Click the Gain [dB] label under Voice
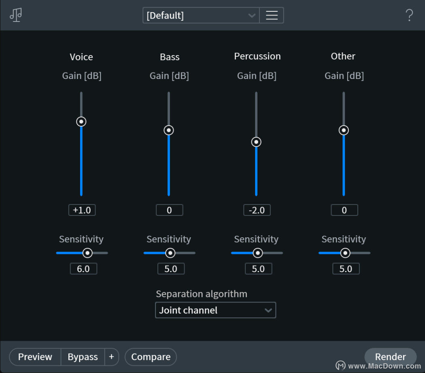 [x=82, y=76]
